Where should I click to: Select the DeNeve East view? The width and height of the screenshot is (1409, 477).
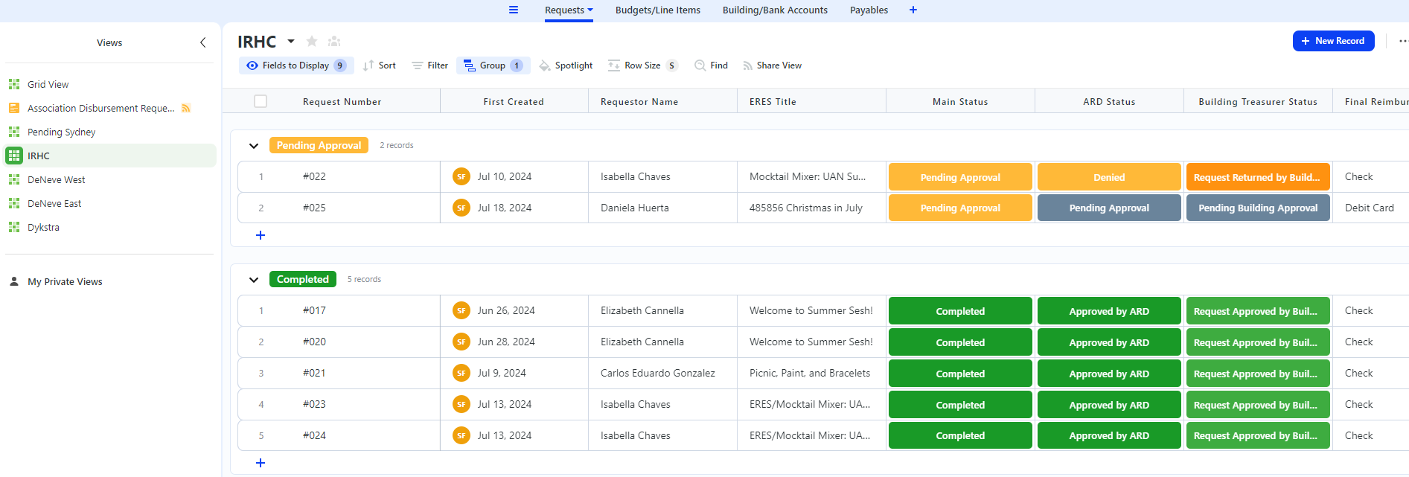(x=110, y=203)
